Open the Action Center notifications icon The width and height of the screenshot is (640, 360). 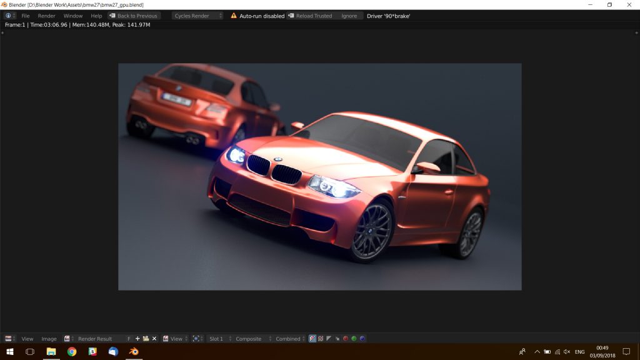(626, 351)
